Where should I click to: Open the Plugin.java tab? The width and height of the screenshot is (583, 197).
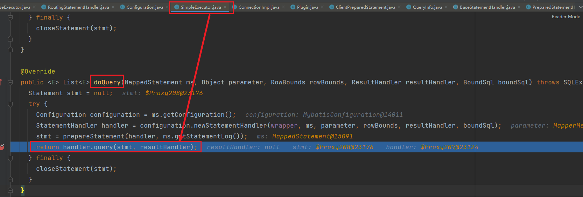point(307,7)
